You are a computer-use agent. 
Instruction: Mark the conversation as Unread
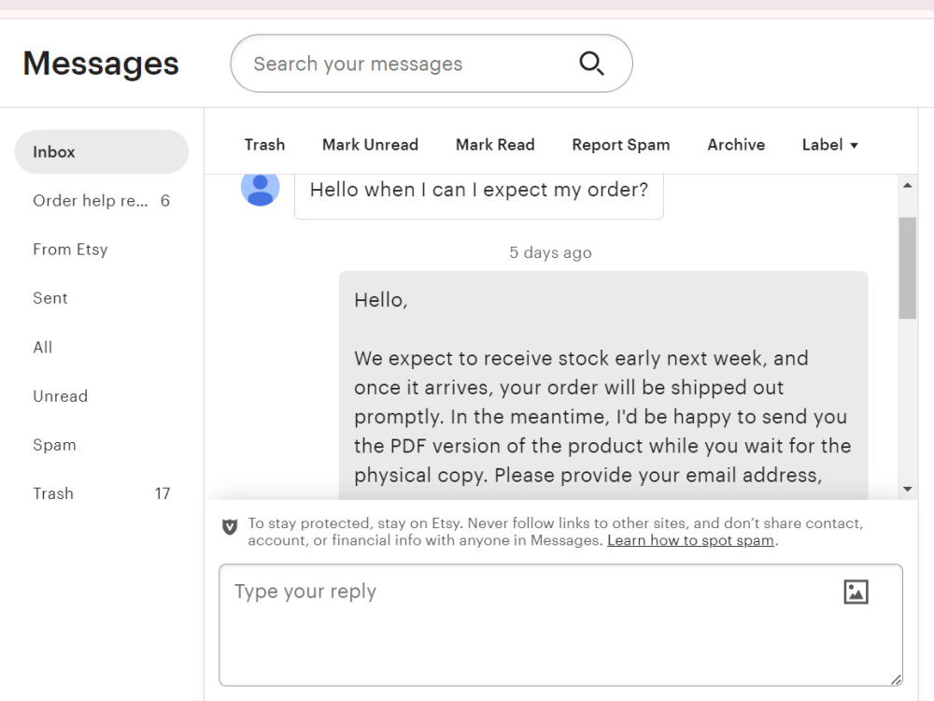tap(370, 145)
